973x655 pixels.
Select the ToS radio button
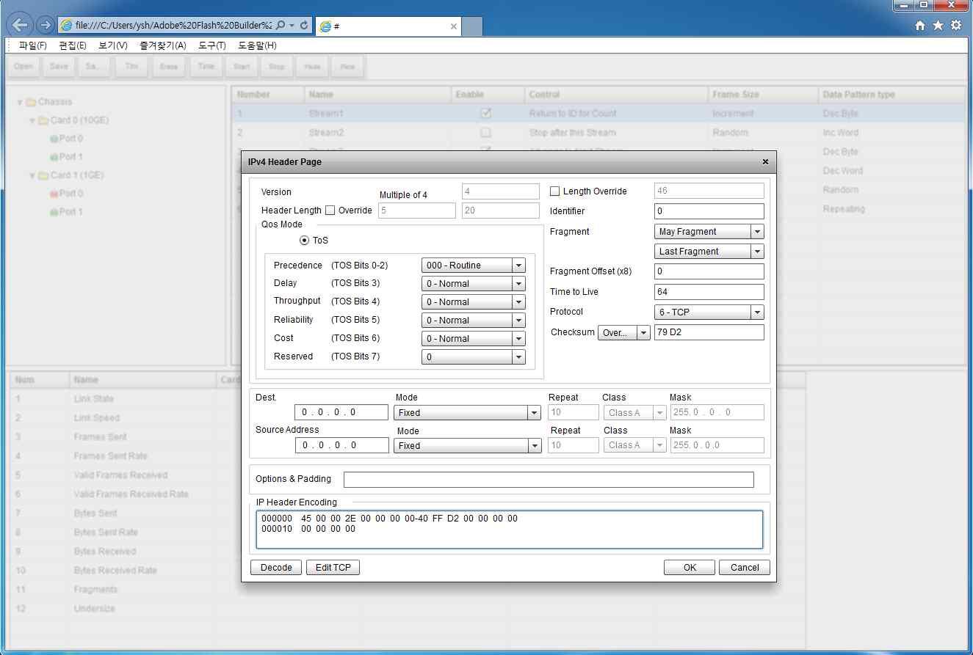coord(304,241)
